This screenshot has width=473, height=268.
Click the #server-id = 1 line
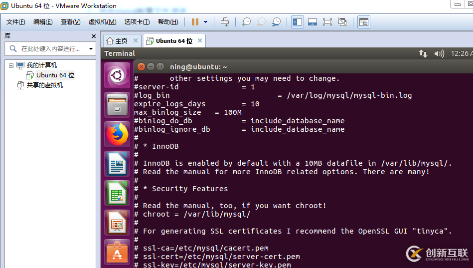[x=194, y=87]
